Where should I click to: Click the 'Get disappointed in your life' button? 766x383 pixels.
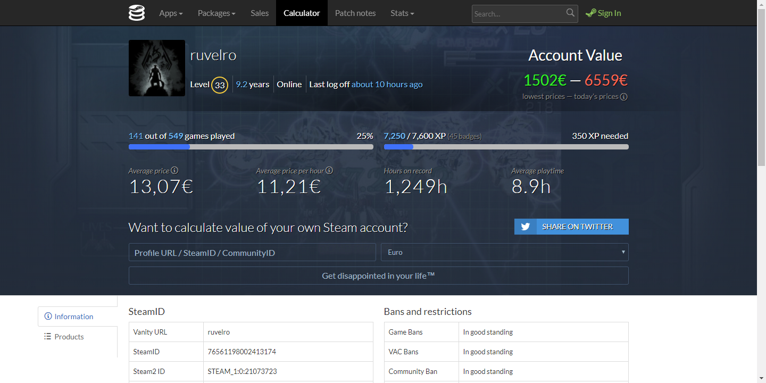coord(379,276)
